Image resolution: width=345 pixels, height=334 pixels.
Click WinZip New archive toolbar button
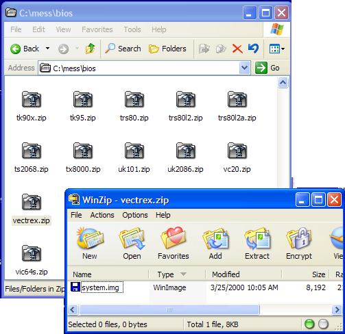(90, 244)
